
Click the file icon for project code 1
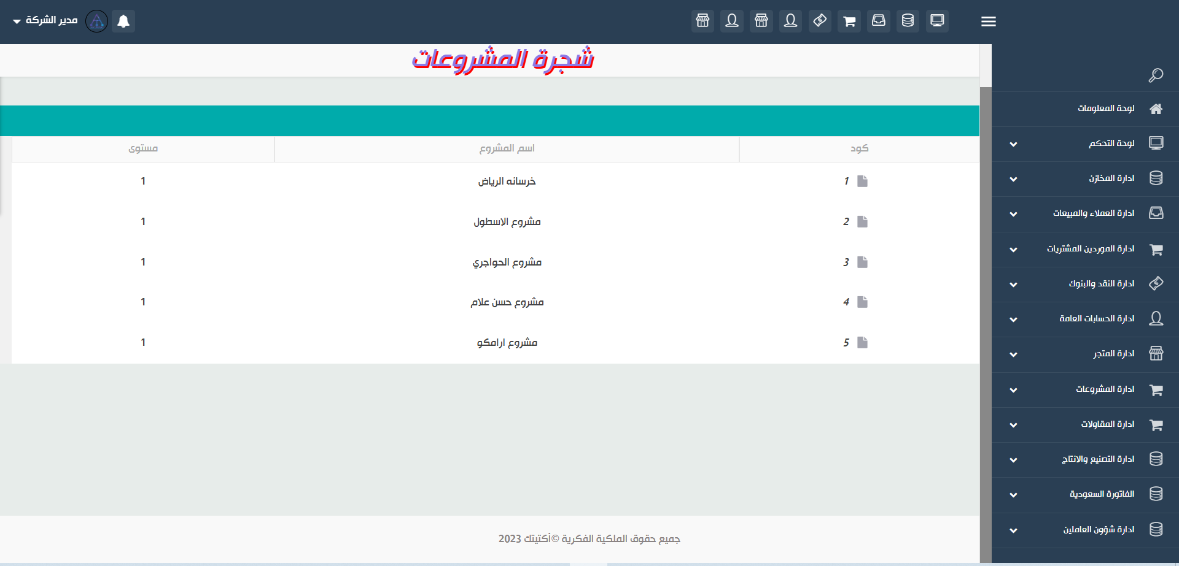pyautogui.click(x=862, y=181)
